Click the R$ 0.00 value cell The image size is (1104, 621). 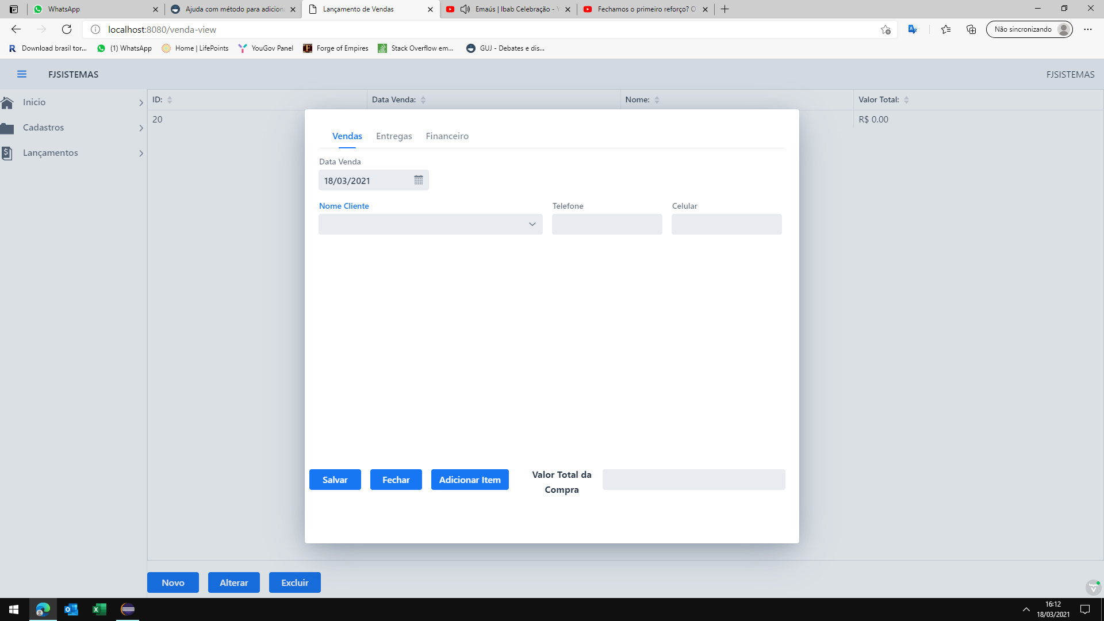coord(873,120)
